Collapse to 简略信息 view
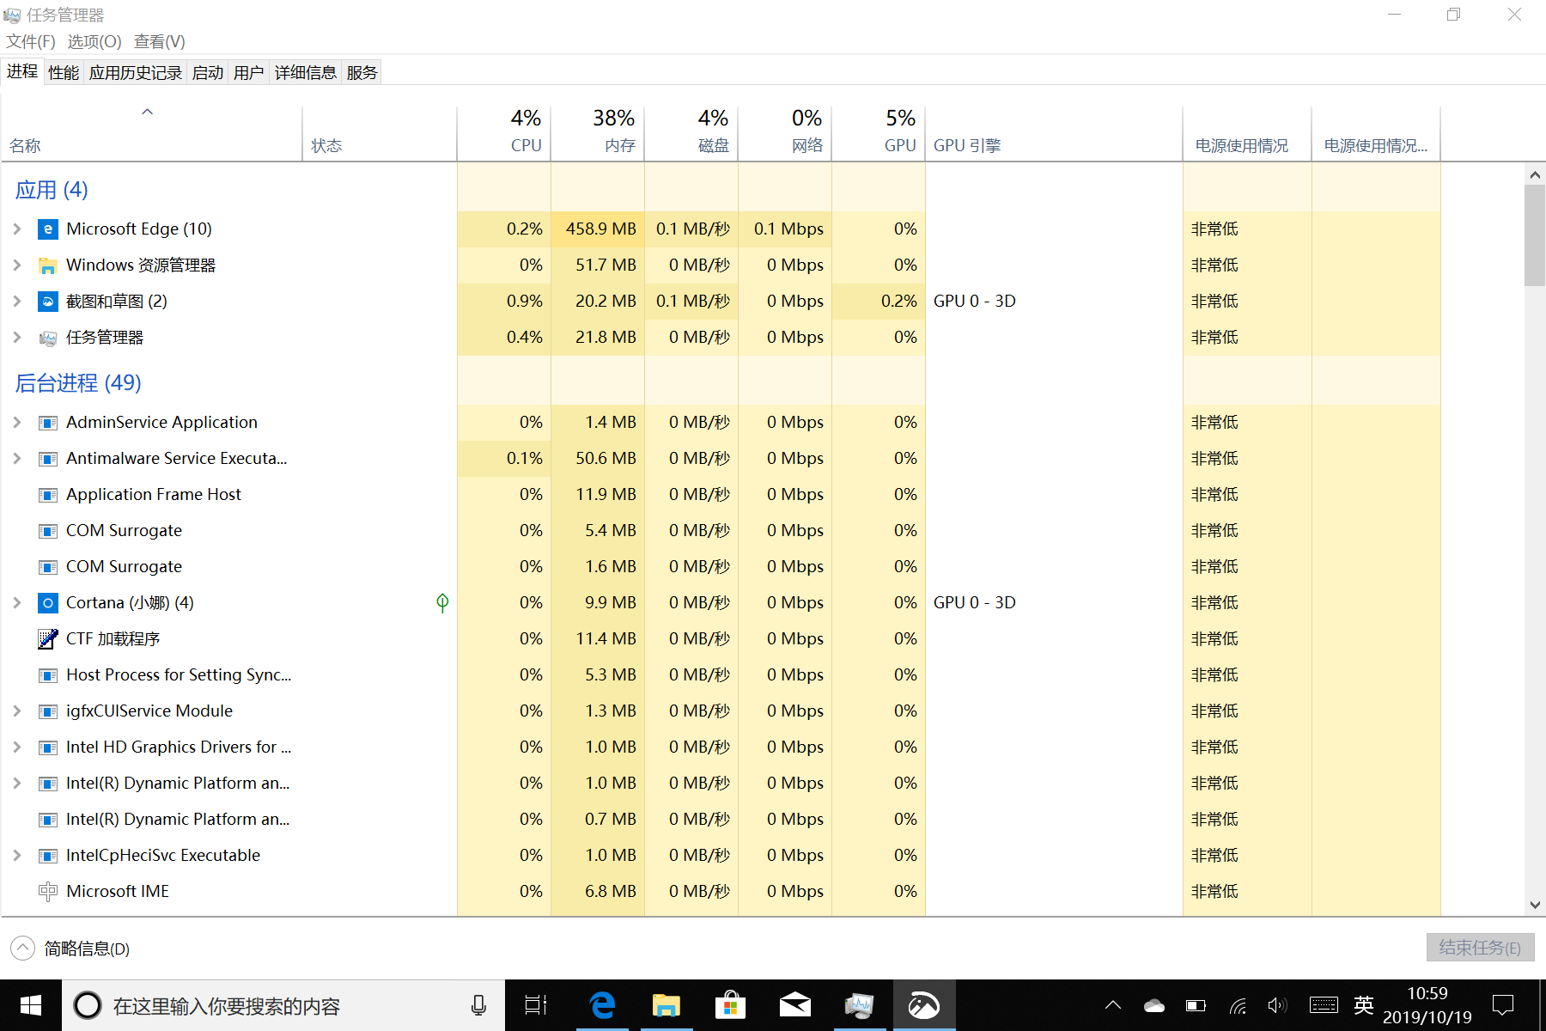This screenshot has width=1546, height=1031. [70, 949]
